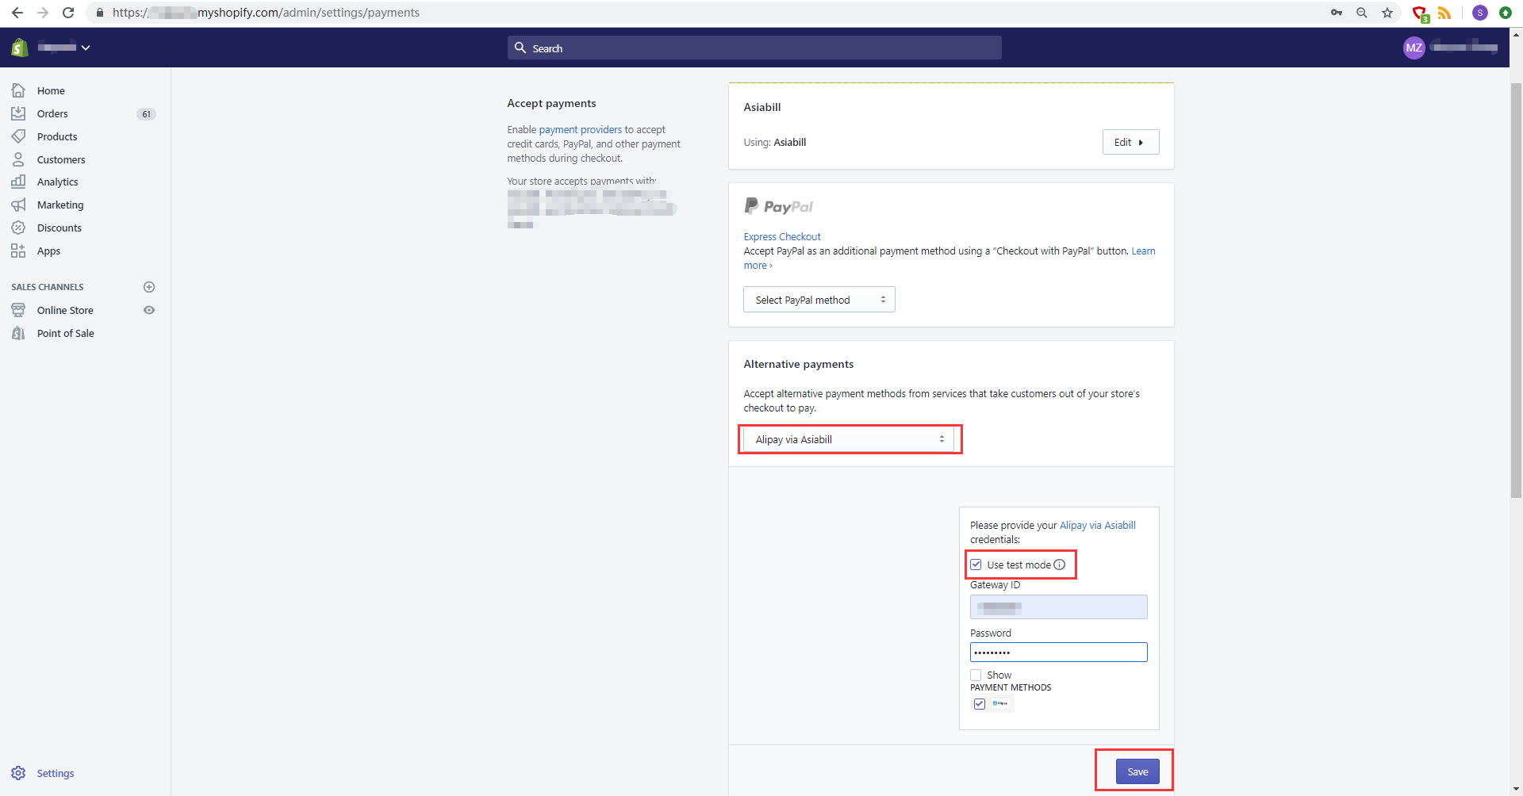
Task: Open the Express Checkout link
Action: [782, 236]
